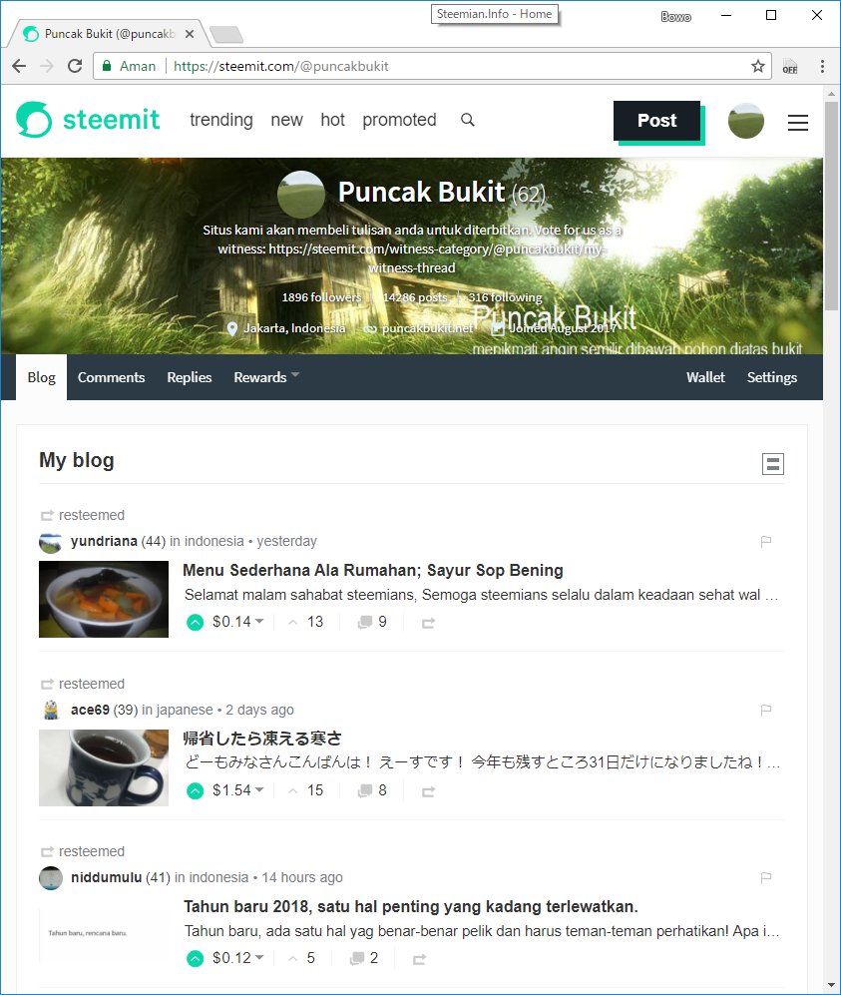
Task: Reload the page with refresh icon
Action: tap(75, 66)
